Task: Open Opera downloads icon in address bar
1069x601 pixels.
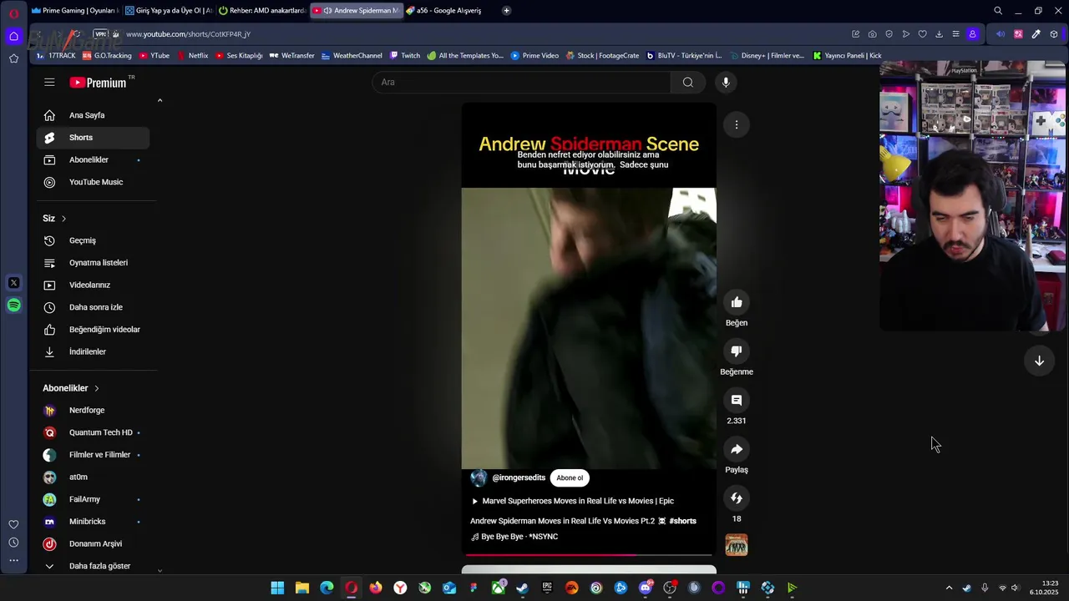Action: 939,34
